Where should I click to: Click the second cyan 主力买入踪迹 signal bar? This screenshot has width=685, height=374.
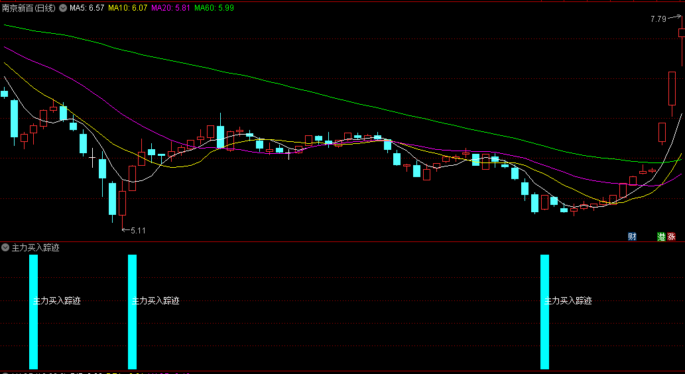point(132,312)
